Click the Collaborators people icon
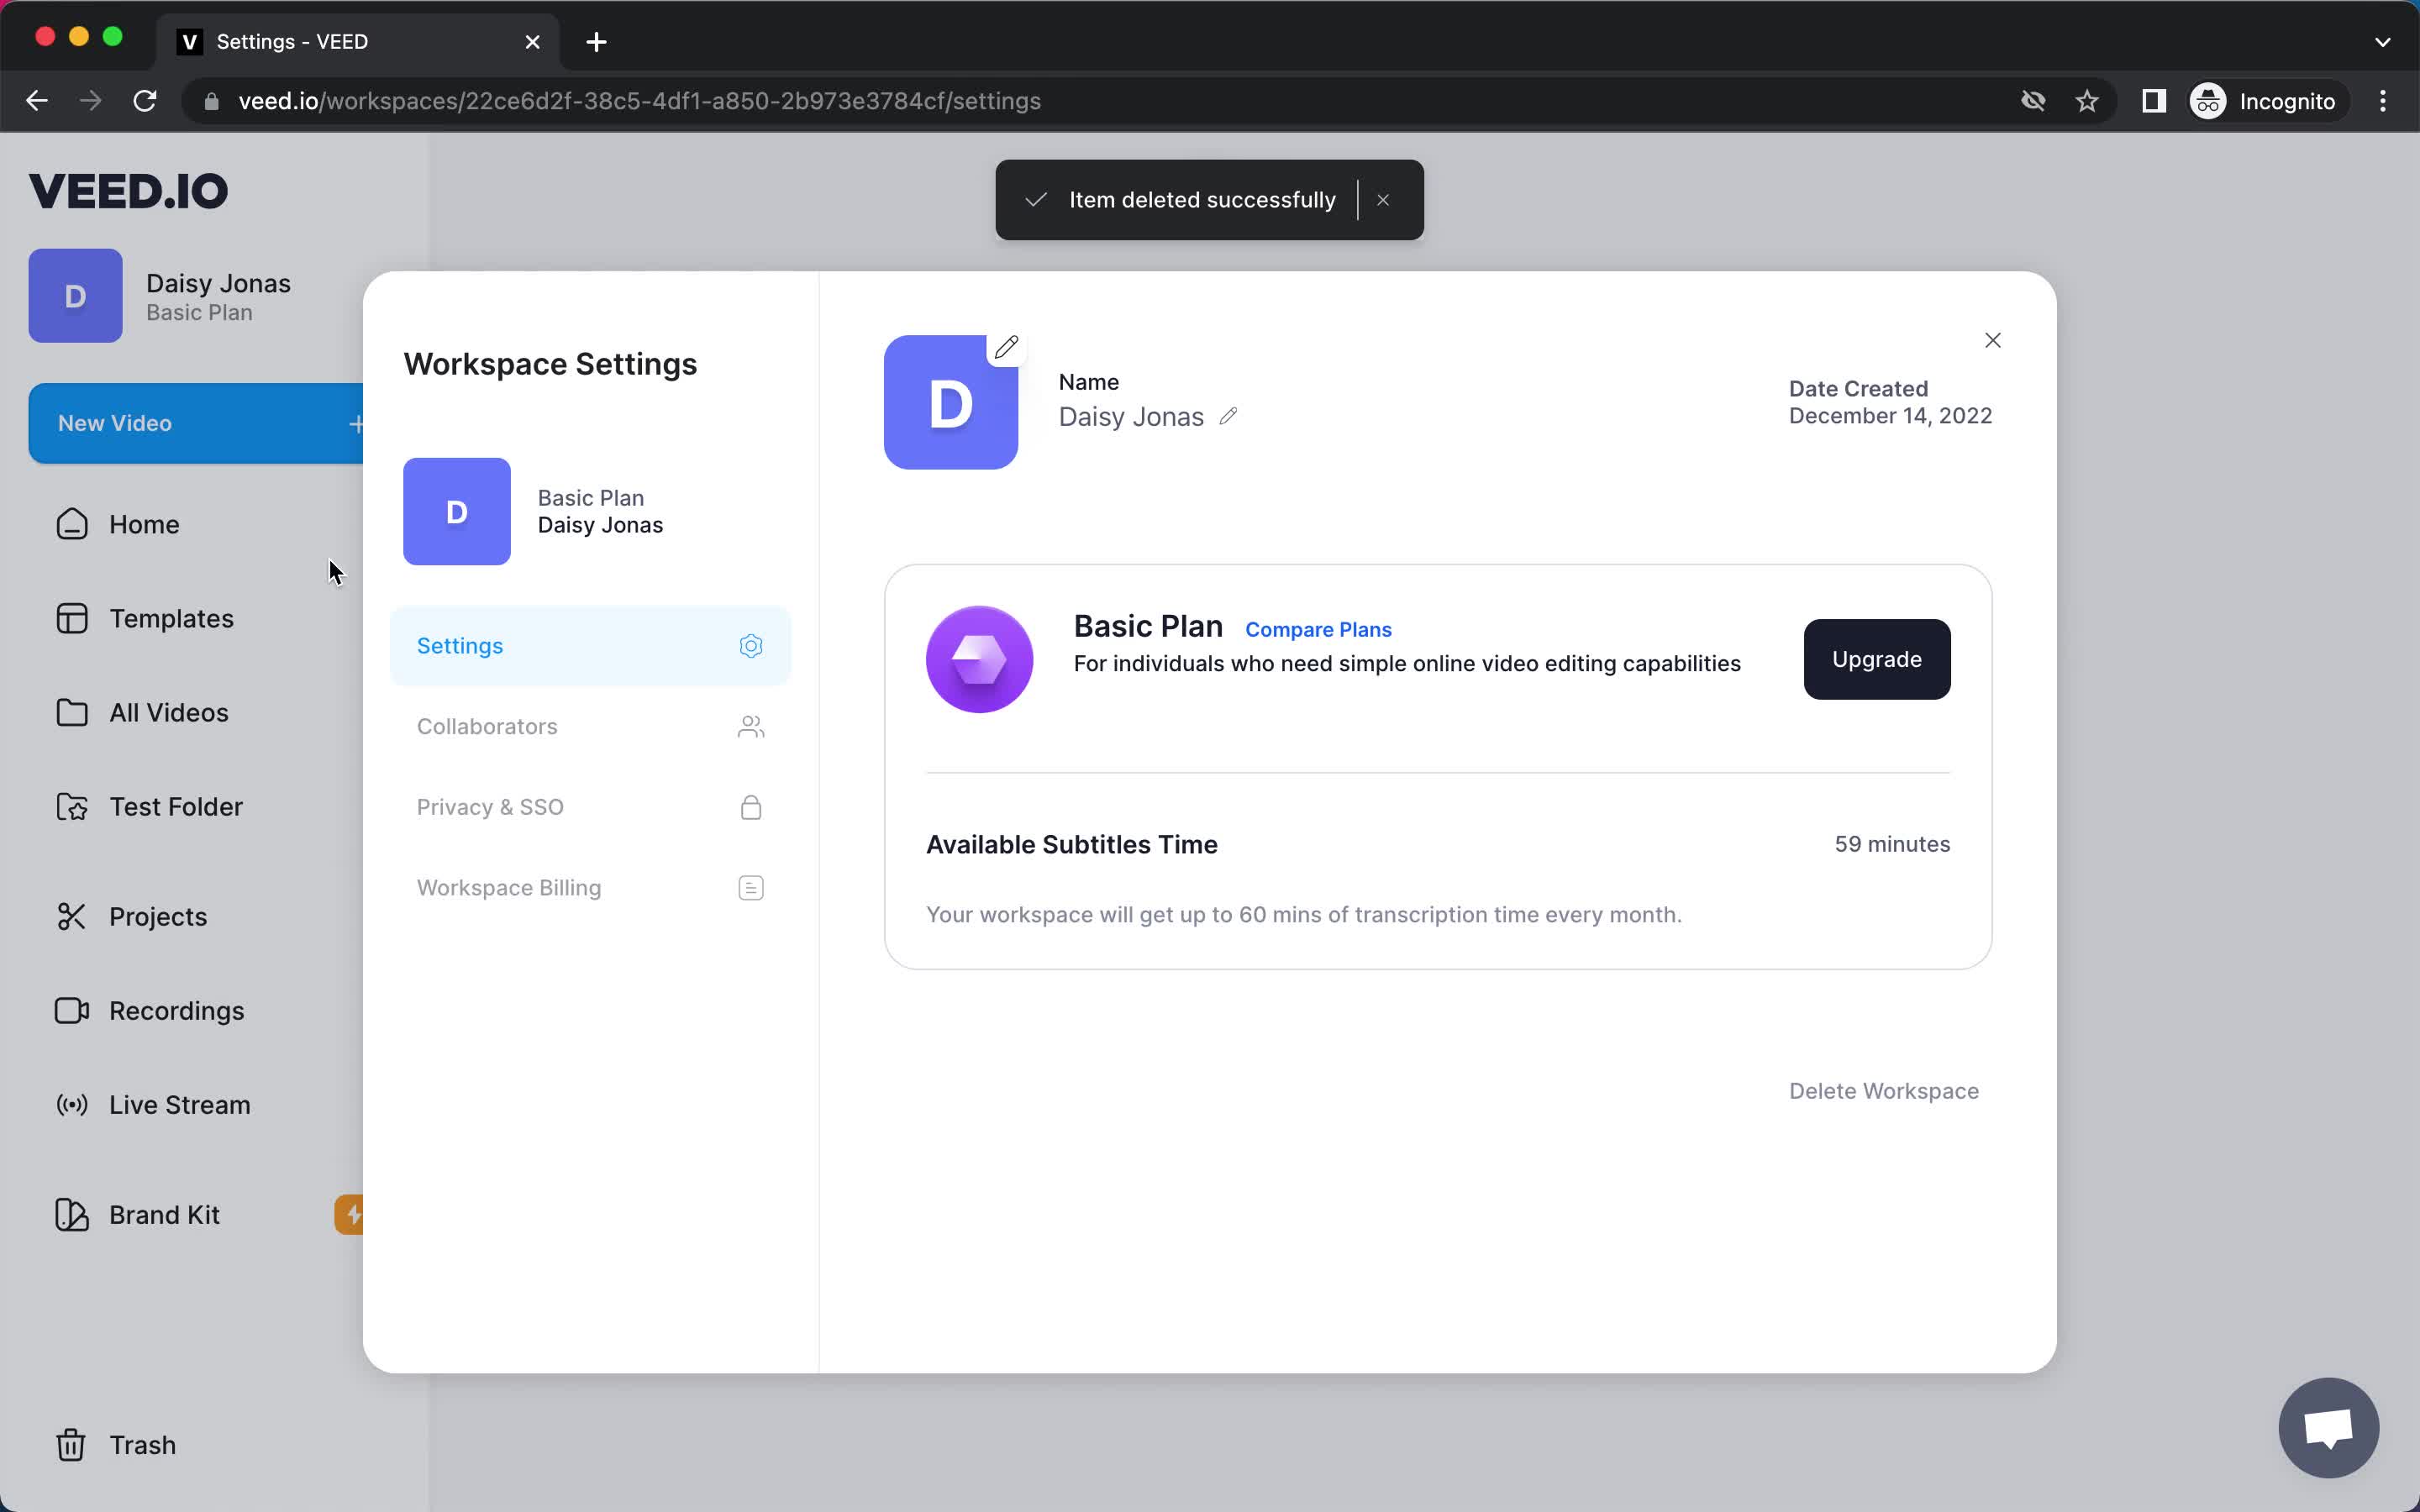 click(751, 727)
